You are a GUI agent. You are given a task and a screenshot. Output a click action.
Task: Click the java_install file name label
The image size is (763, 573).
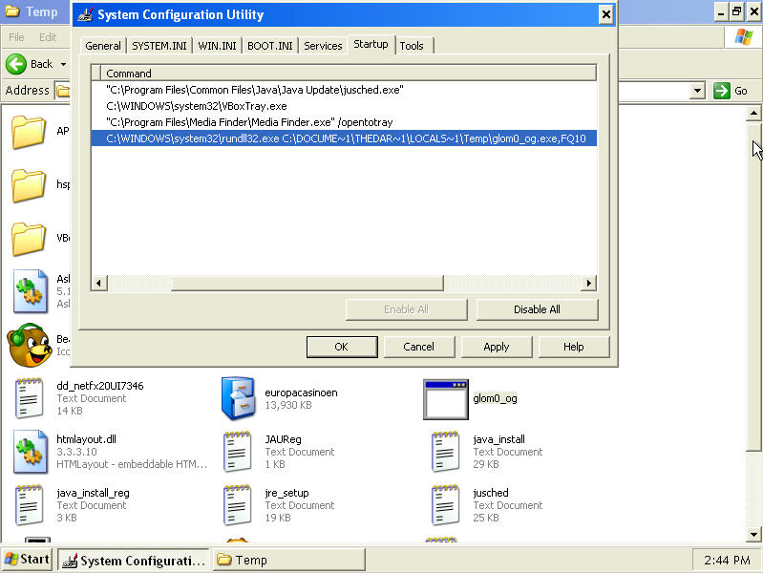(498, 439)
